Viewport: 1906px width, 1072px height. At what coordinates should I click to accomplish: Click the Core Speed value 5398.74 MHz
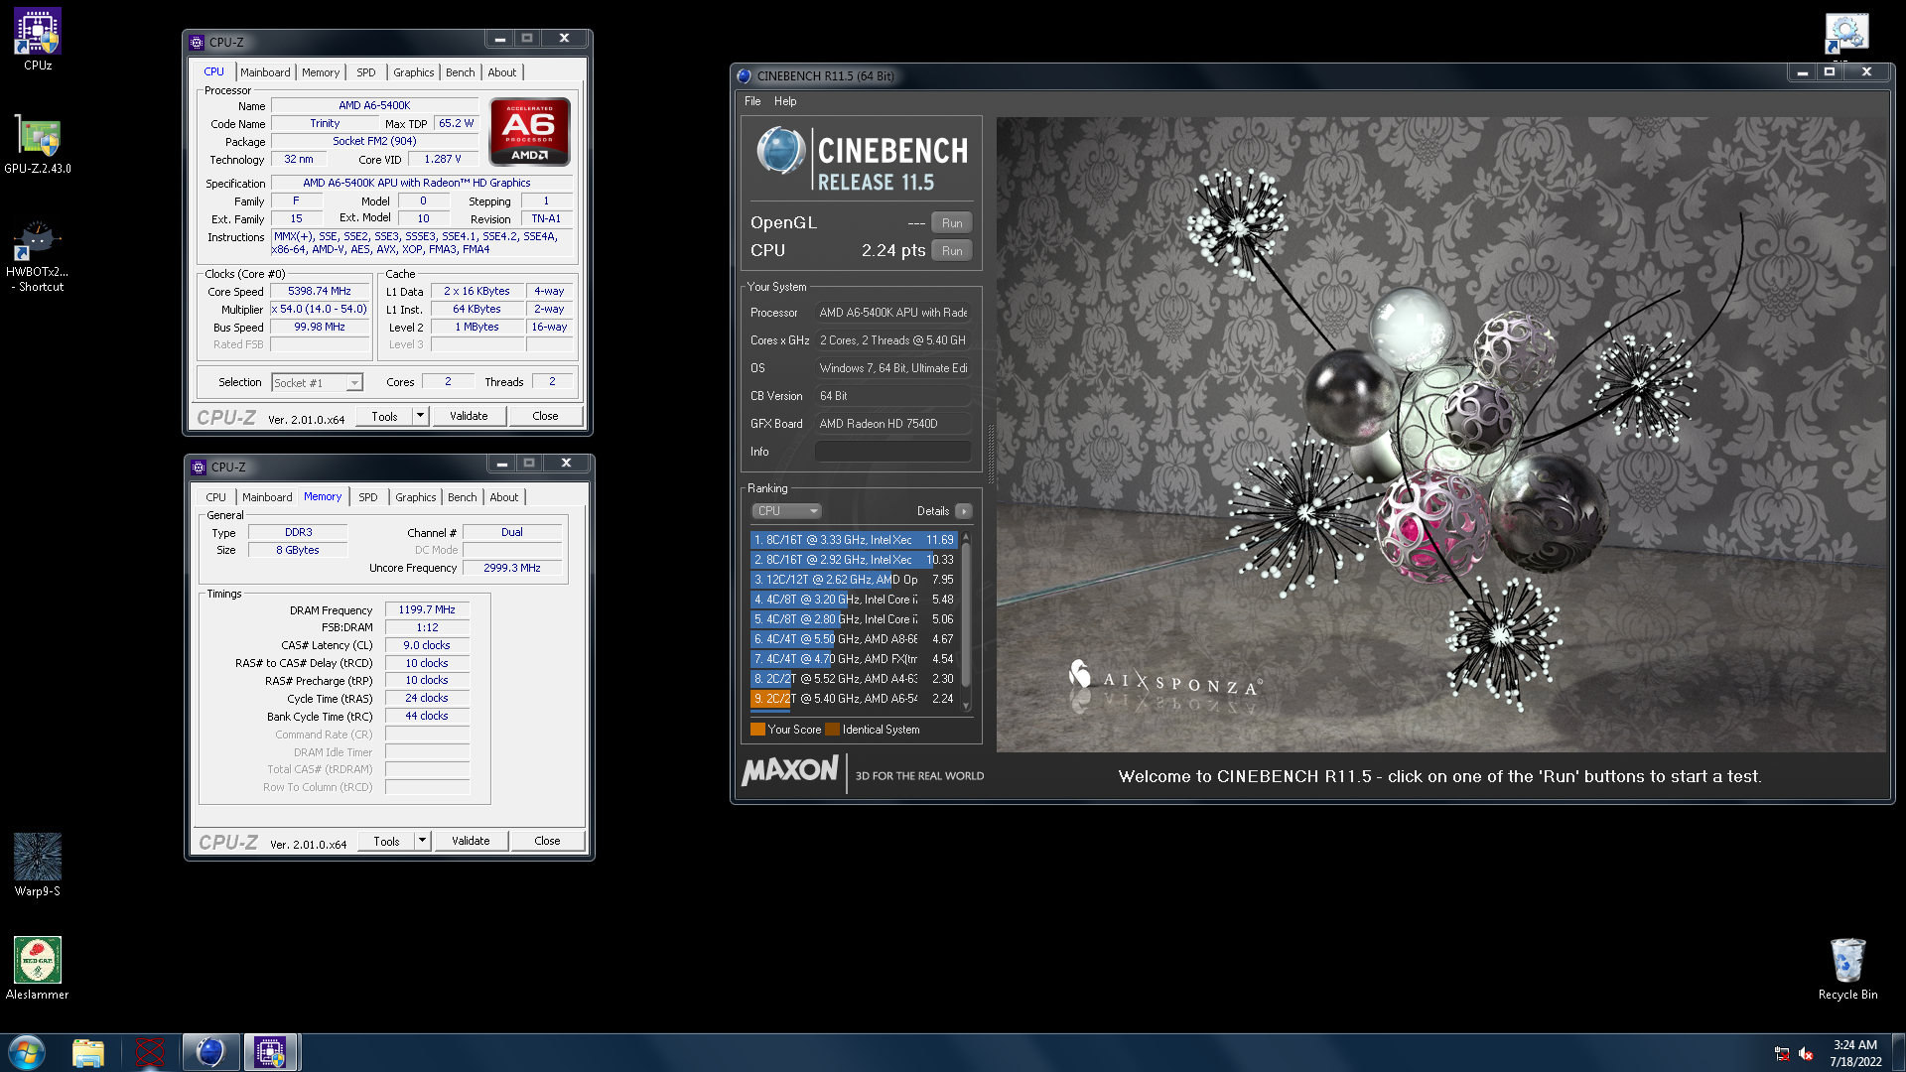point(320,292)
